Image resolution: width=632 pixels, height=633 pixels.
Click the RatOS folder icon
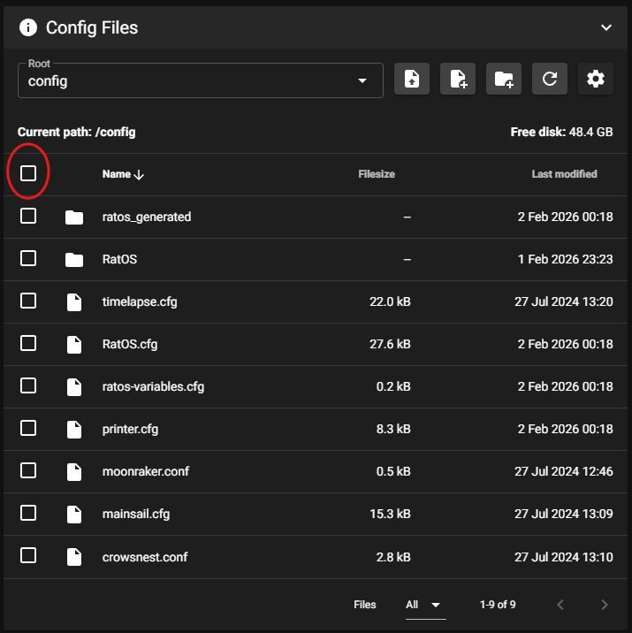click(74, 260)
